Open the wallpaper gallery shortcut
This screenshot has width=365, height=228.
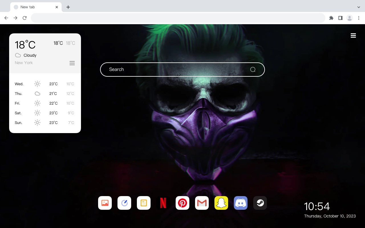[x=105, y=203]
